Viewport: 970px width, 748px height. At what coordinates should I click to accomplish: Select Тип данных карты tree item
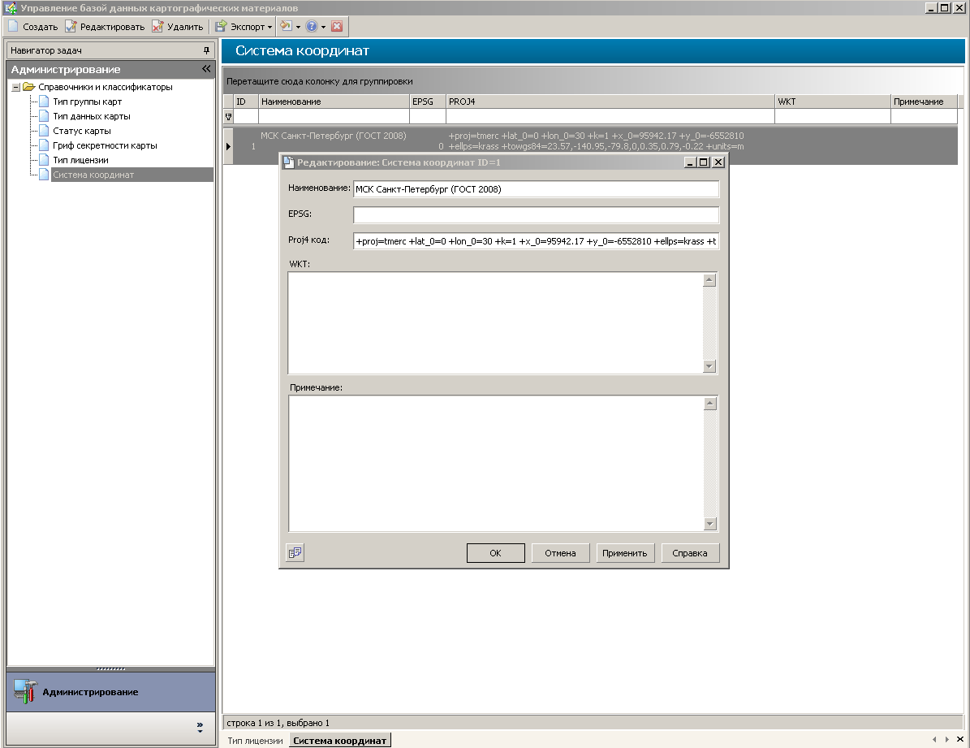pos(92,116)
